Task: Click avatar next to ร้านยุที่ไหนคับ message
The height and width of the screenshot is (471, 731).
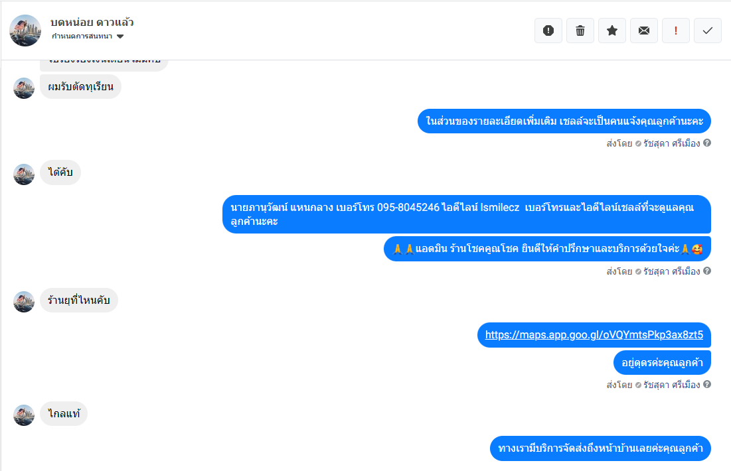Action: click(24, 301)
